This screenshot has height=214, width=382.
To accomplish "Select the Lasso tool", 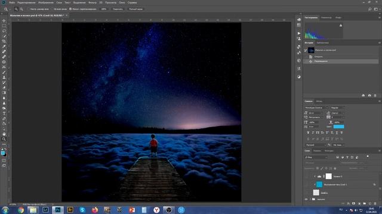I will (x=4, y=31).
